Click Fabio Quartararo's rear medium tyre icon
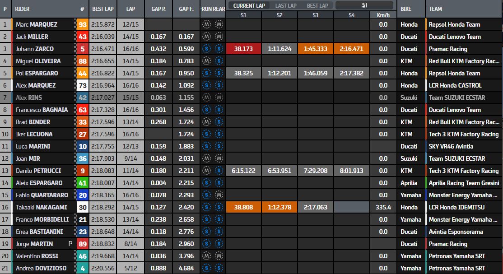The height and width of the screenshot is (274, 503). 219,195
